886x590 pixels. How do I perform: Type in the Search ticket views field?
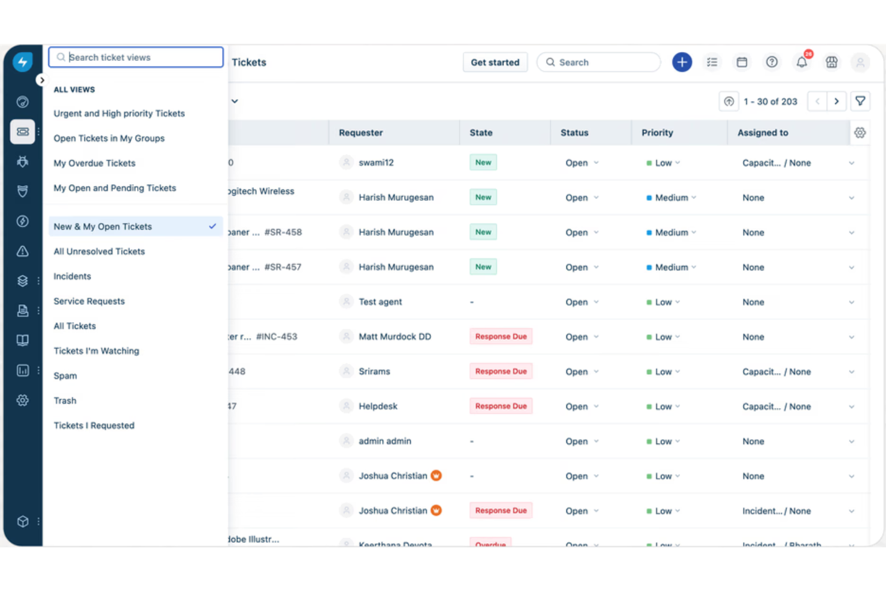[135, 57]
